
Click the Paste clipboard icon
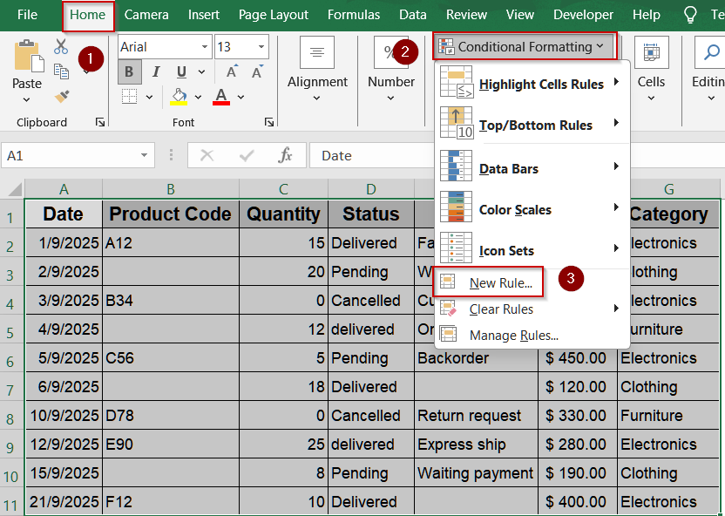click(x=29, y=57)
